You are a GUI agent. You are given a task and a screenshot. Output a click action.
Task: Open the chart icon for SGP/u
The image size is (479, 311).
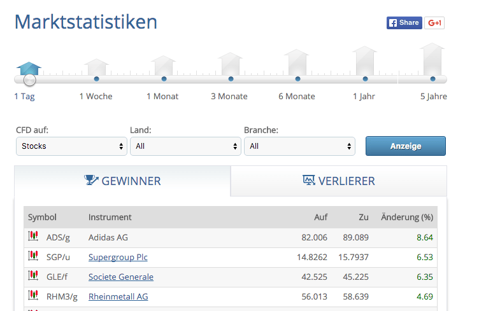(33, 256)
